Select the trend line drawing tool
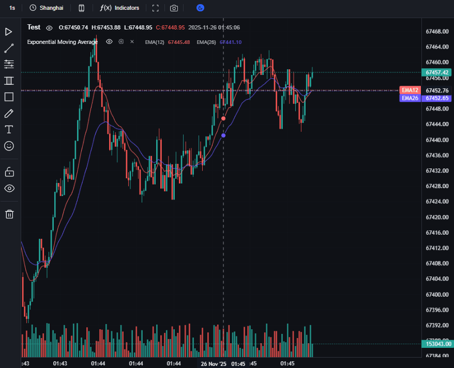 (x=9, y=48)
